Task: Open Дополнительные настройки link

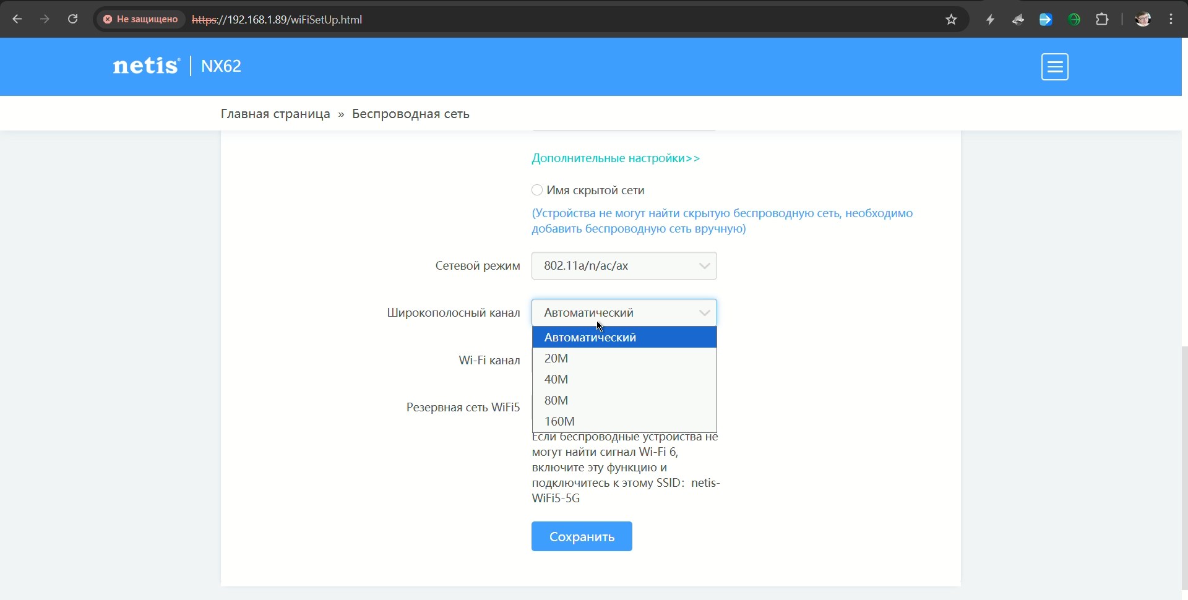Action: pyautogui.click(x=616, y=158)
